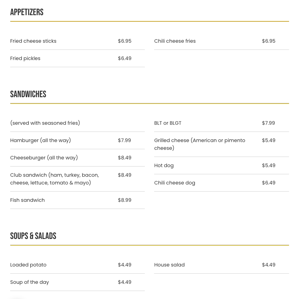The height and width of the screenshot is (299, 298).
Task: Click the Appetizers section heading
Action: (x=27, y=12)
